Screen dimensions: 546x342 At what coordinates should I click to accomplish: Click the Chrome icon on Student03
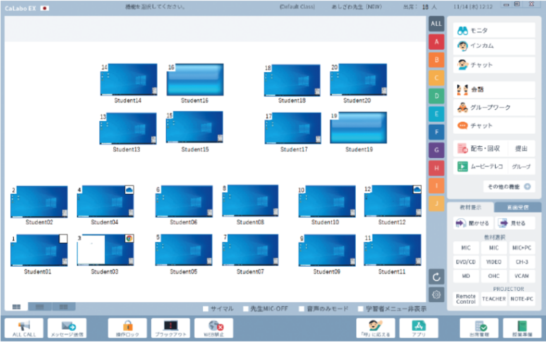tap(129, 238)
